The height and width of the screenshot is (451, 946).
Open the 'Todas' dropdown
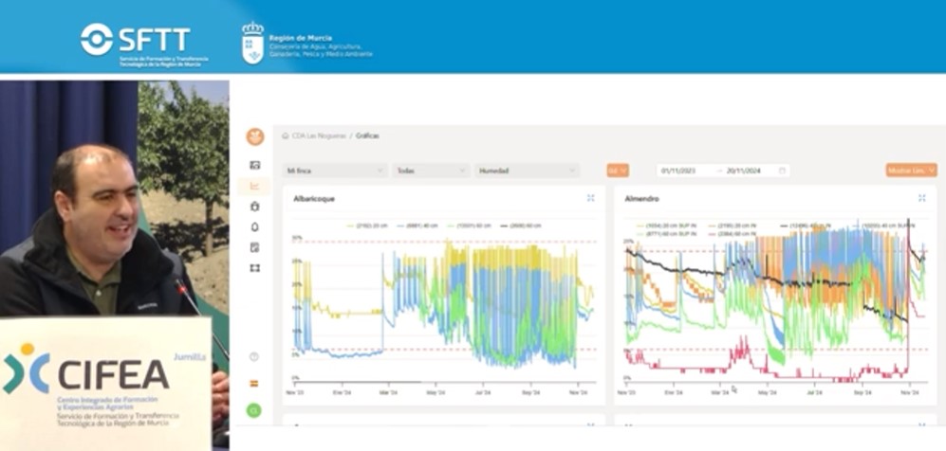(x=431, y=171)
